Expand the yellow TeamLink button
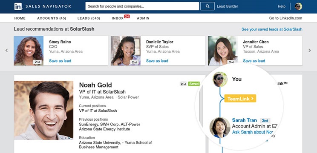The image size is (317, 153). click(240, 98)
